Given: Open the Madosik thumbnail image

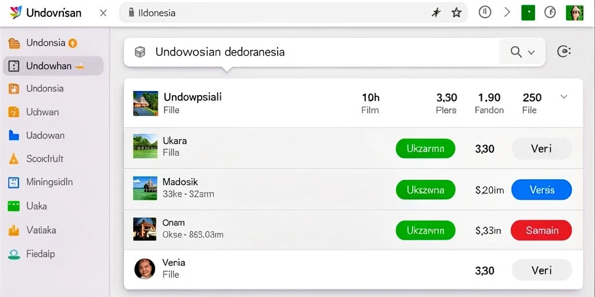Looking at the screenshot, I should click(x=145, y=189).
